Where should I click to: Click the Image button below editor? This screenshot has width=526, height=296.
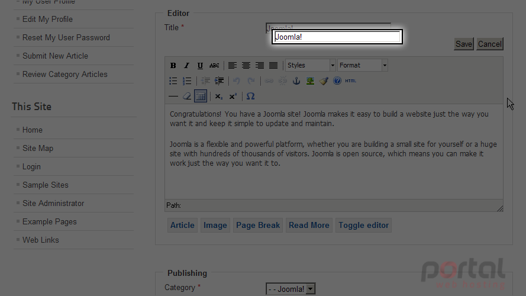point(215,225)
